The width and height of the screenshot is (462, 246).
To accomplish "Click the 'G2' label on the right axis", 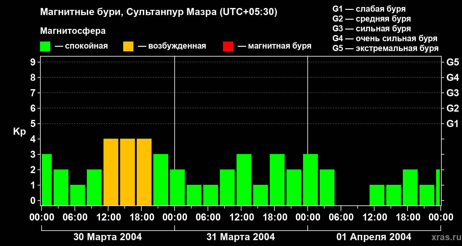I will [x=453, y=108].
